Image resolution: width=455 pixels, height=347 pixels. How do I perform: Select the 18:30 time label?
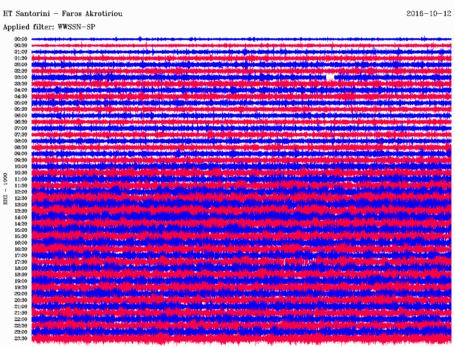pos(21,275)
